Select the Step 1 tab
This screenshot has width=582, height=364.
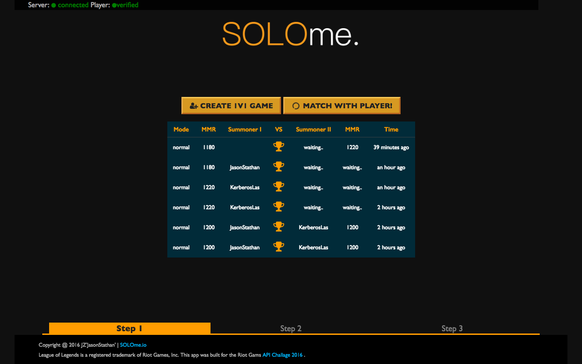coord(130,329)
